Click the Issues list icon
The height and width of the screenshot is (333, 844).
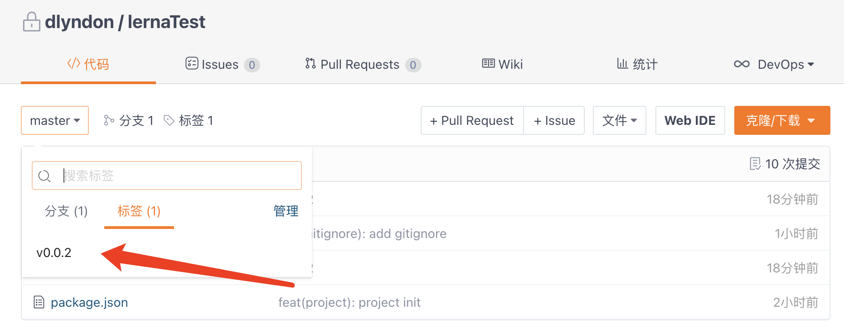click(192, 63)
